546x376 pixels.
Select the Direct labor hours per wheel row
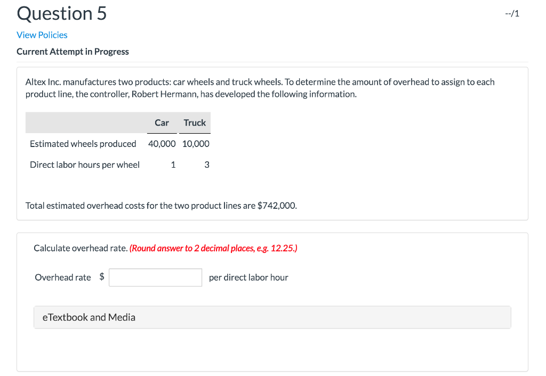point(85,165)
